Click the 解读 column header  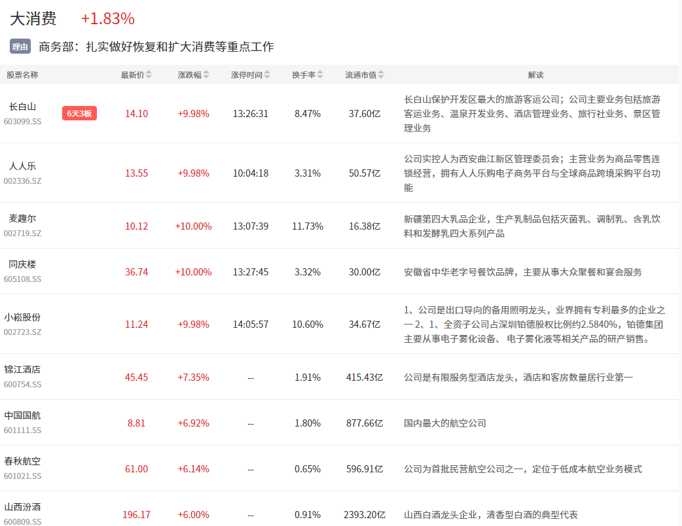535,75
